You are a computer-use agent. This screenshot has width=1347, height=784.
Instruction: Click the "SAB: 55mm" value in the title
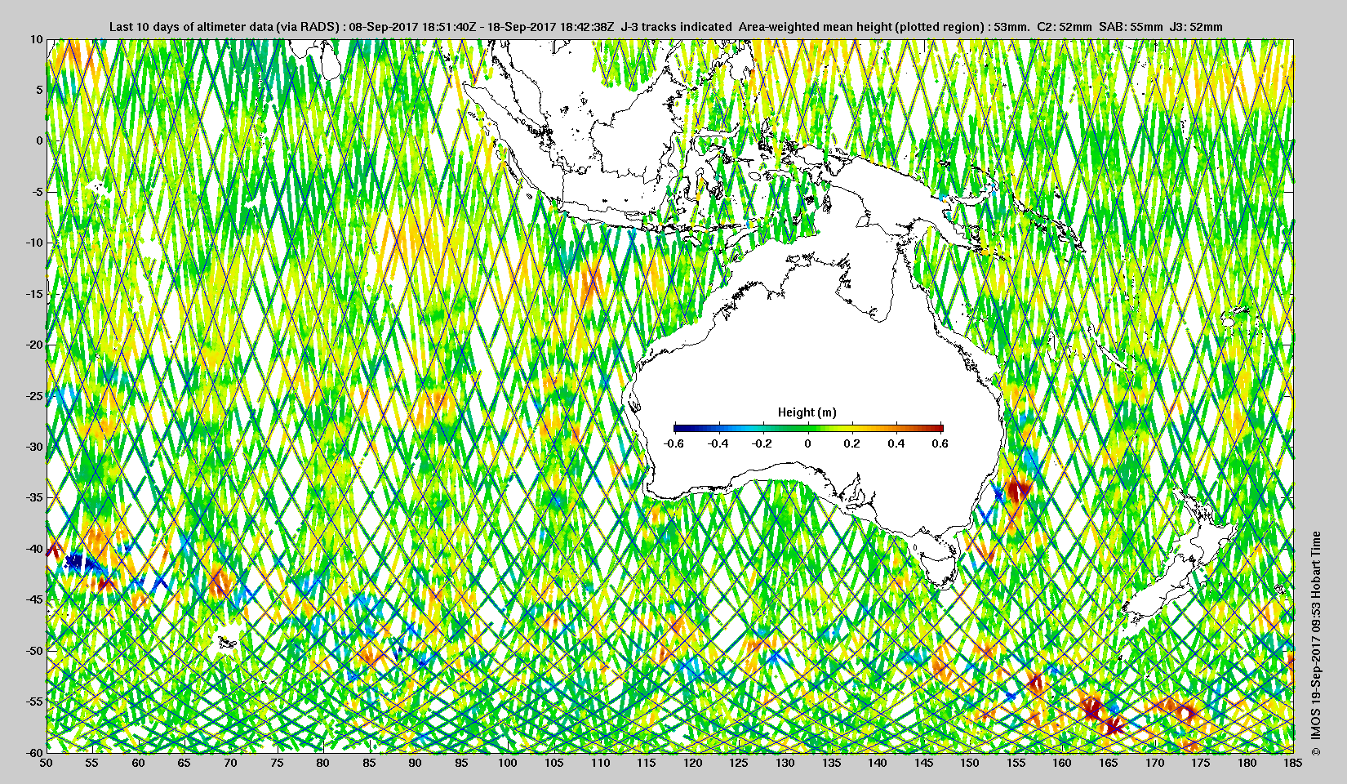click(1131, 26)
